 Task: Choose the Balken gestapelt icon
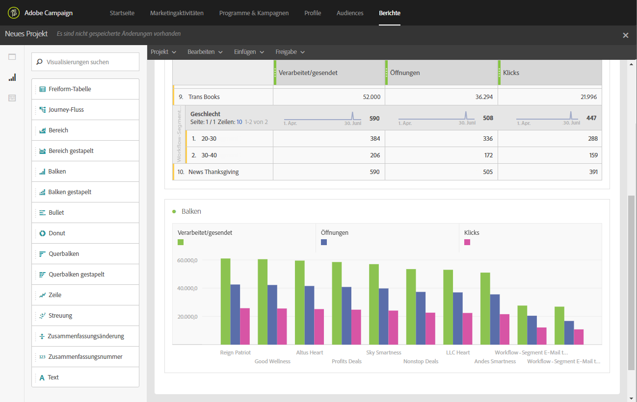coord(43,192)
